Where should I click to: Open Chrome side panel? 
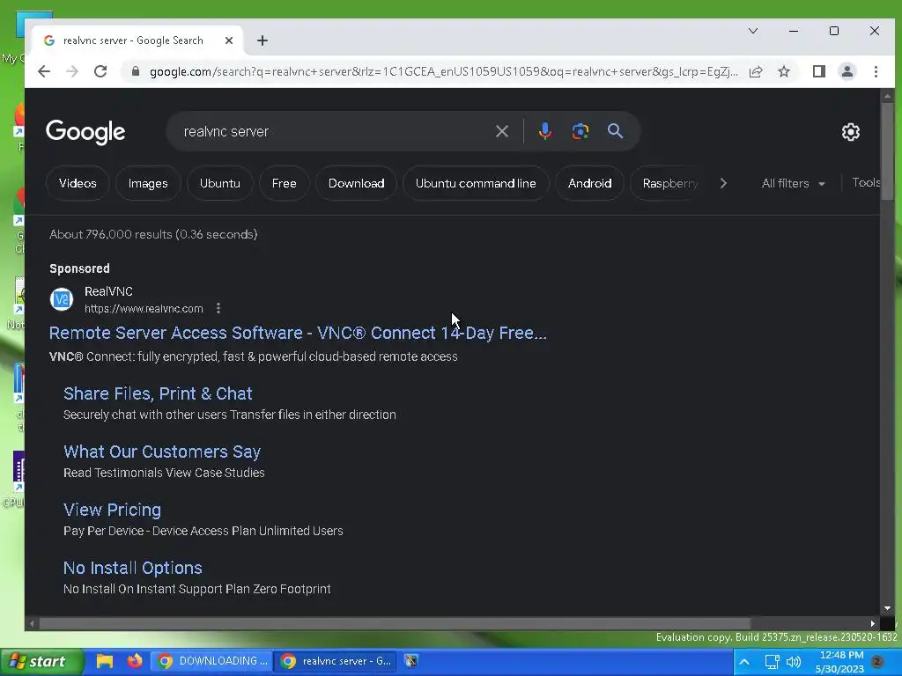pos(818,71)
